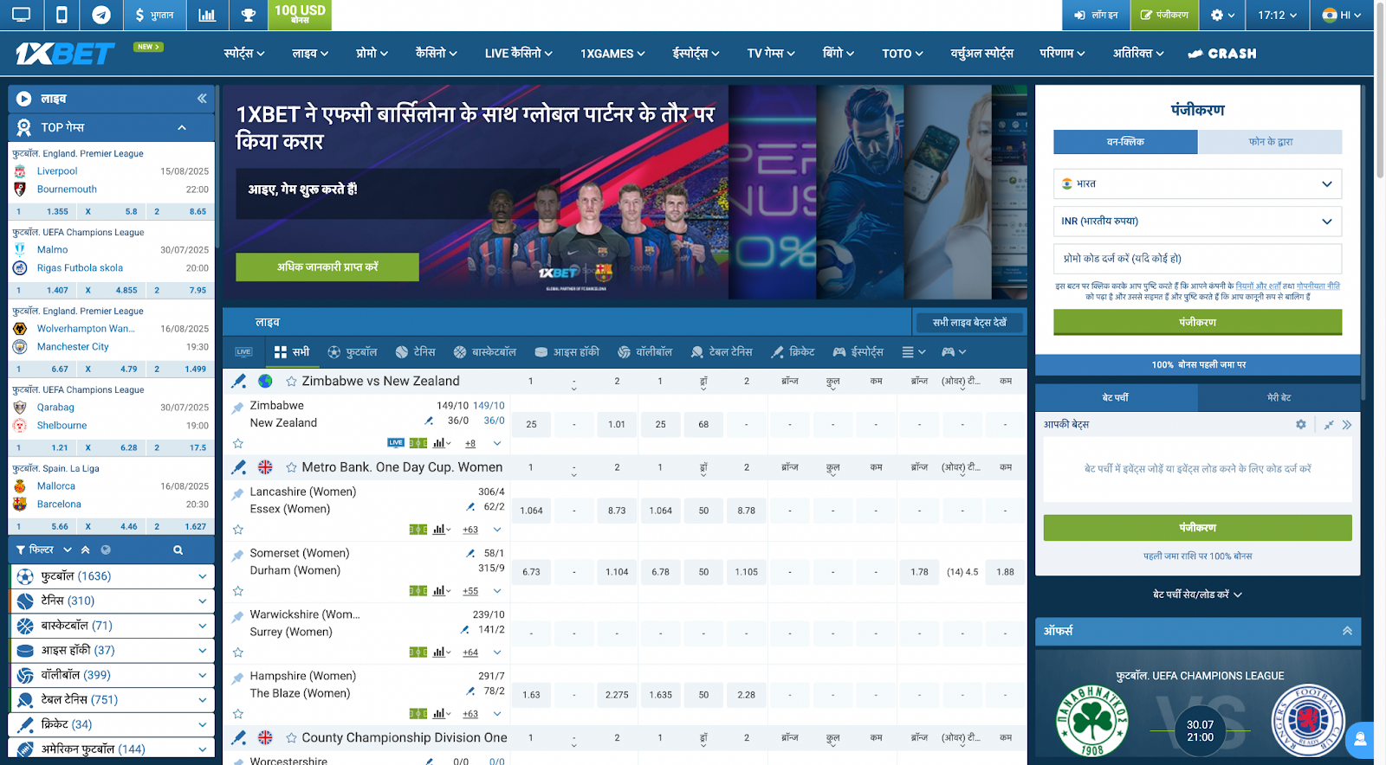Open more sports list dropdown icon
Image resolution: width=1386 pixels, height=765 pixels.
coord(914,352)
